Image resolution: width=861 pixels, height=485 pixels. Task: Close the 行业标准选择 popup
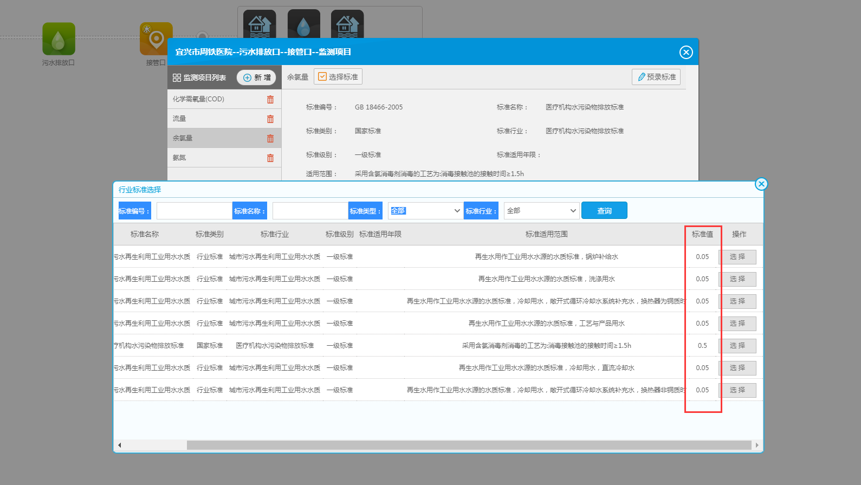point(761,184)
